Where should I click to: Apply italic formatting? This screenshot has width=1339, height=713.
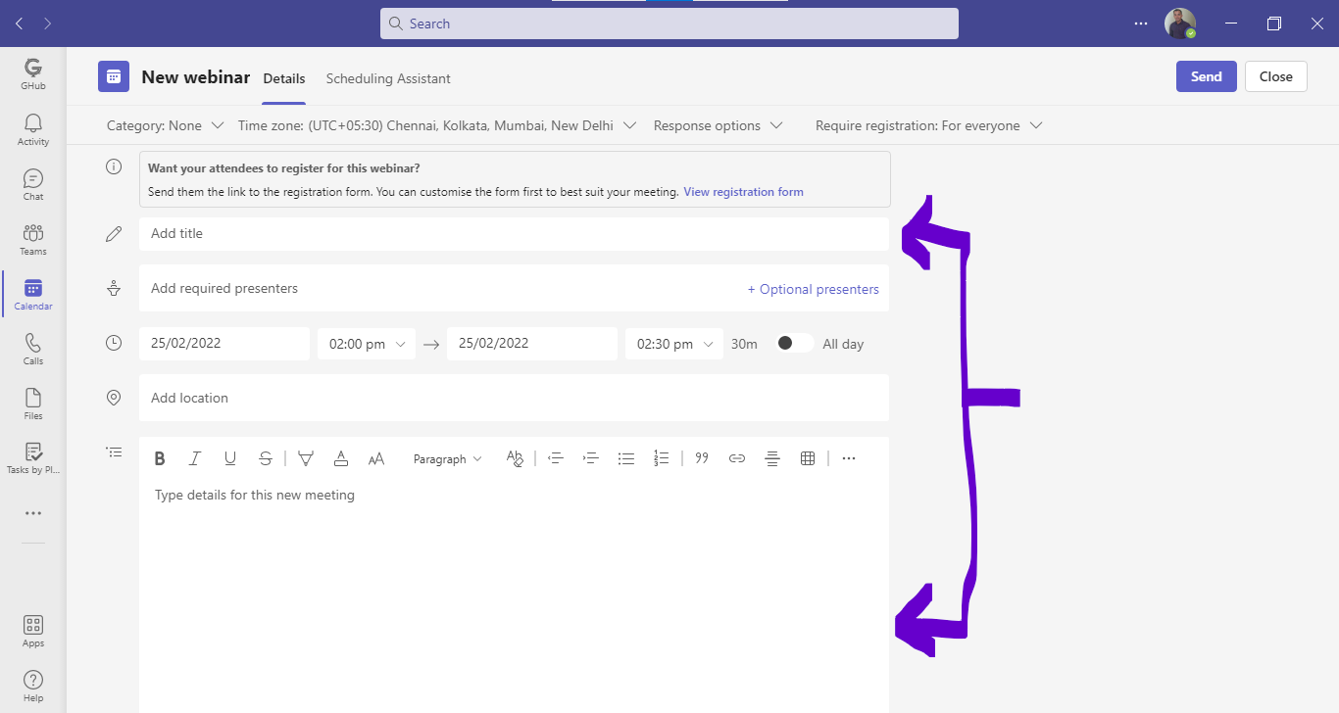(x=195, y=458)
